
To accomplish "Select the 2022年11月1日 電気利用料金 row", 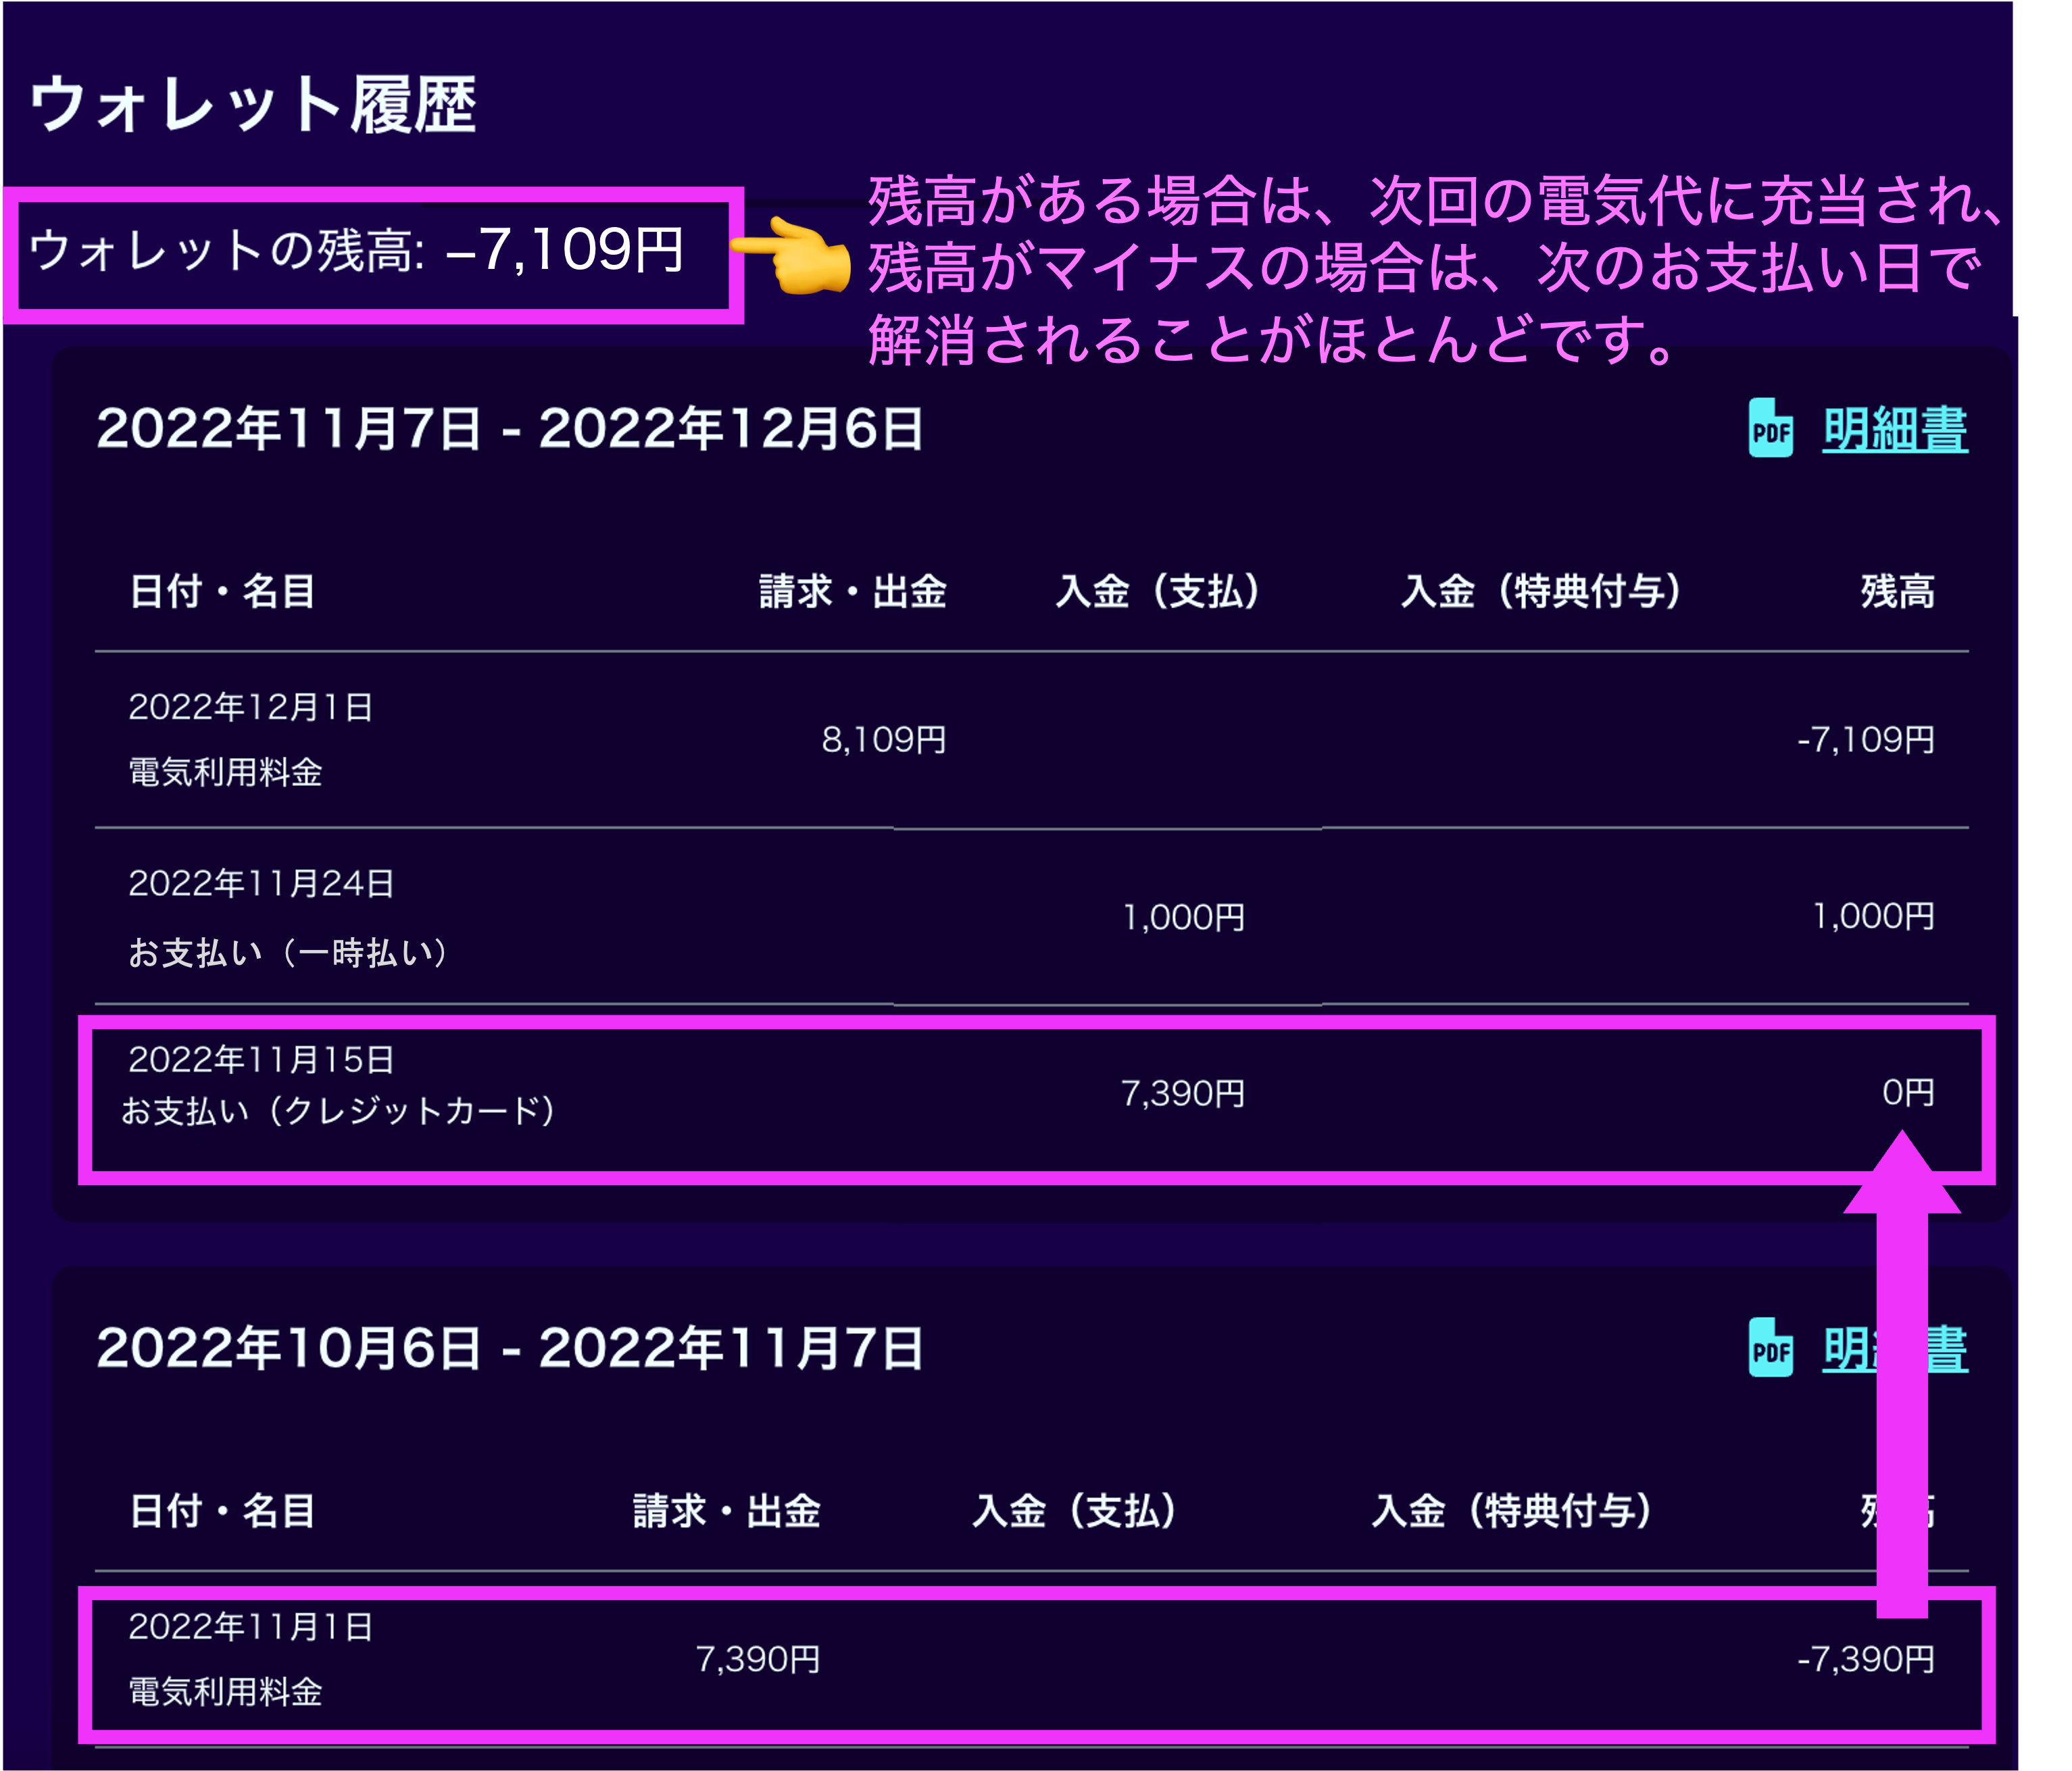I will pos(250,1660).
